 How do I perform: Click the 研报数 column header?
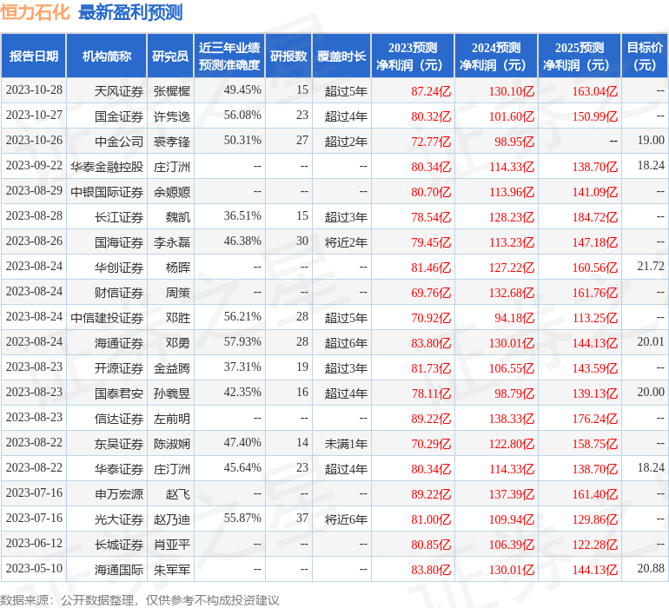click(x=288, y=56)
